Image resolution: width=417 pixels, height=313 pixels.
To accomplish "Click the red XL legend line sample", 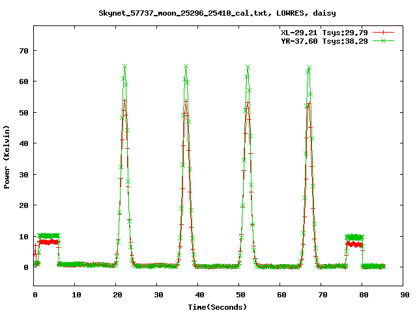I will (383, 33).
